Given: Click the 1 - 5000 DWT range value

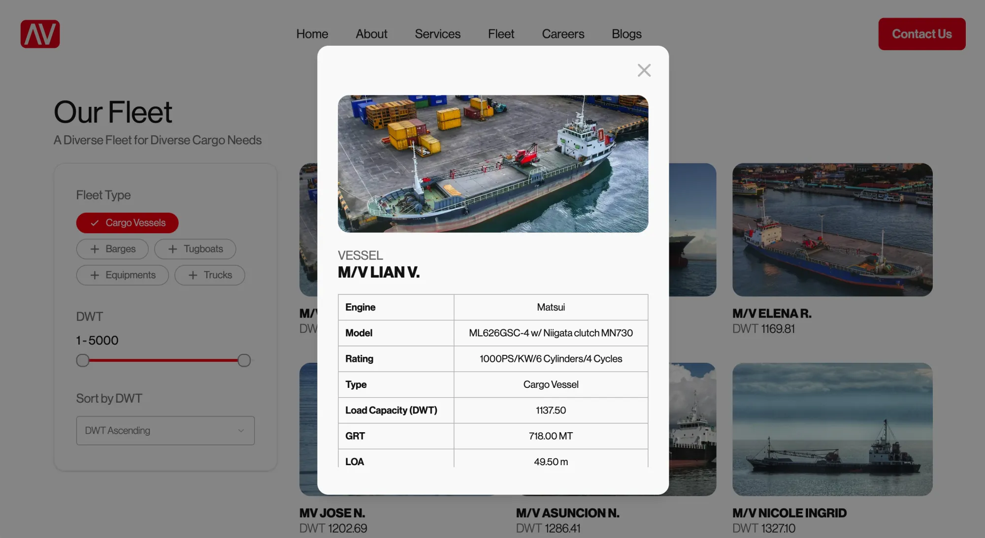Looking at the screenshot, I should coord(97,341).
